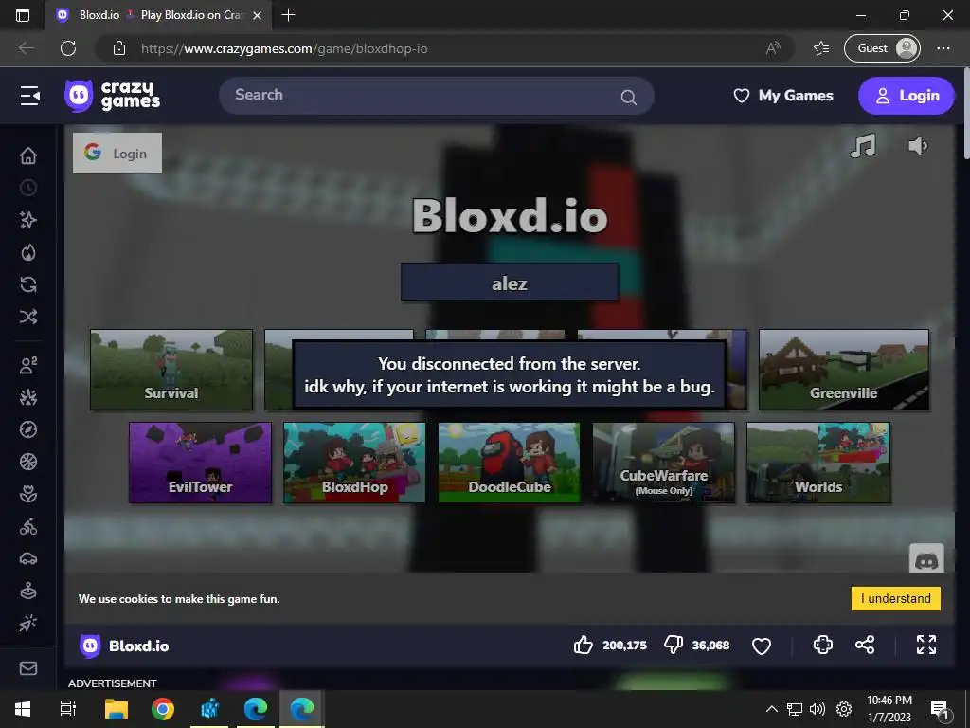Open the Car games icon
The image size is (970, 728).
pyautogui.click(x=28, y=558)
